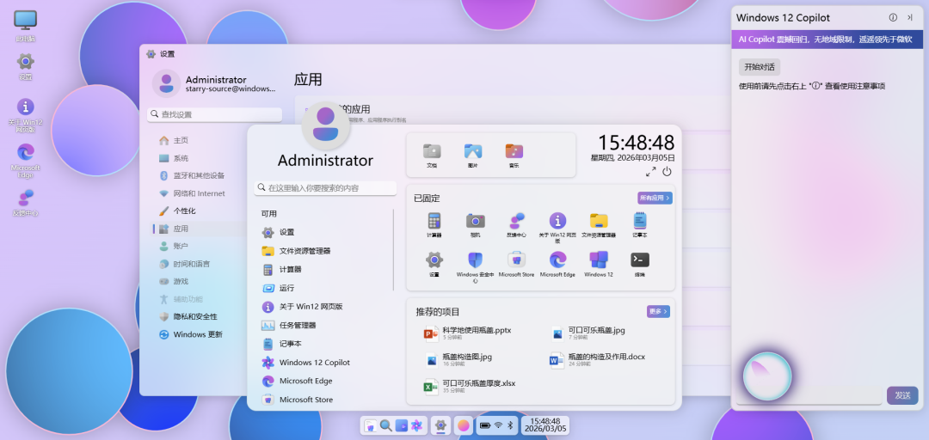The image size is (929, 440).
Task: Click the 查找设置 search box
Action: tap(214, 113)
